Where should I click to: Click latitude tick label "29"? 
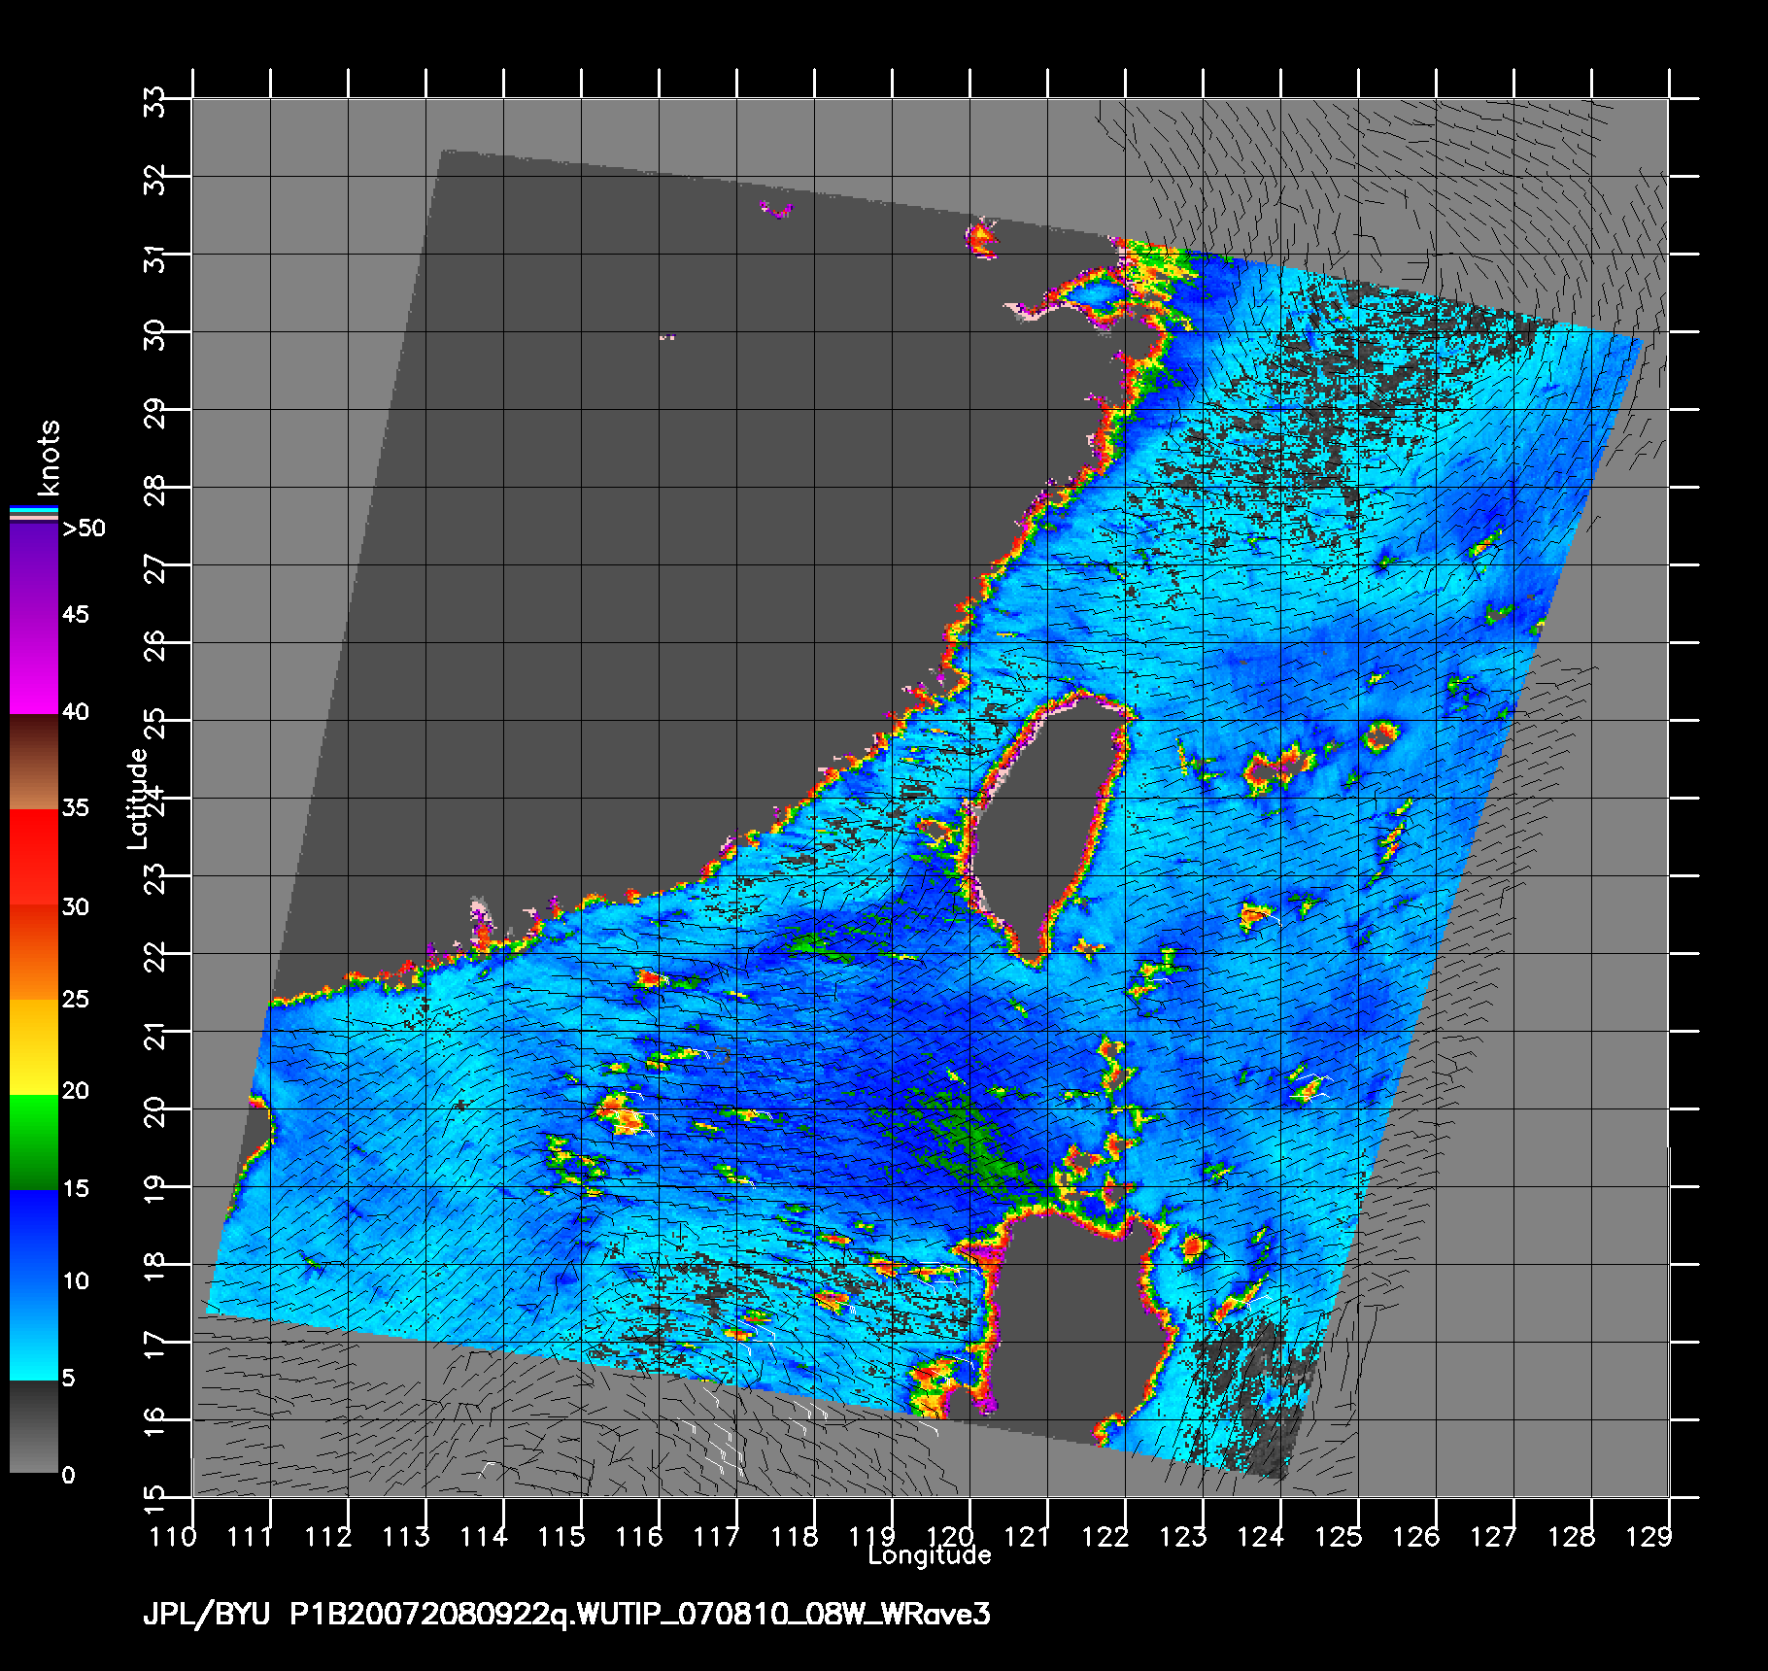coord(155,411)
